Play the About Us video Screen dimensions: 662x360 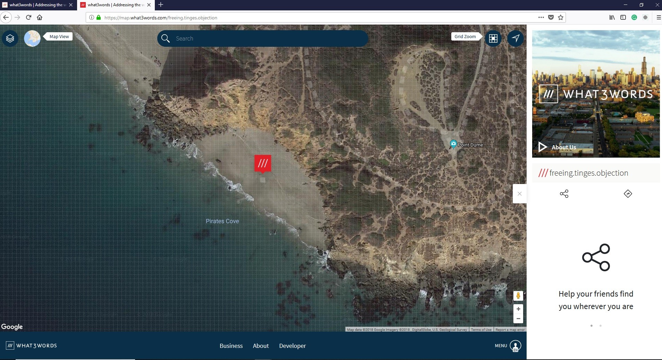(x=543, y=147)
